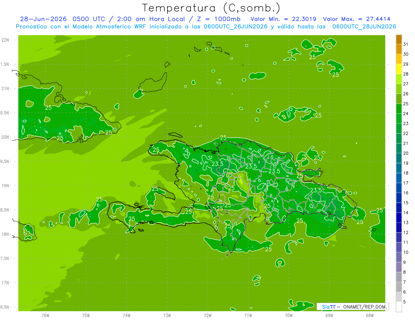
Task: Click the "SisTT - ONAMET/REP.DOM." credit label
Action: tap(353, 307)
